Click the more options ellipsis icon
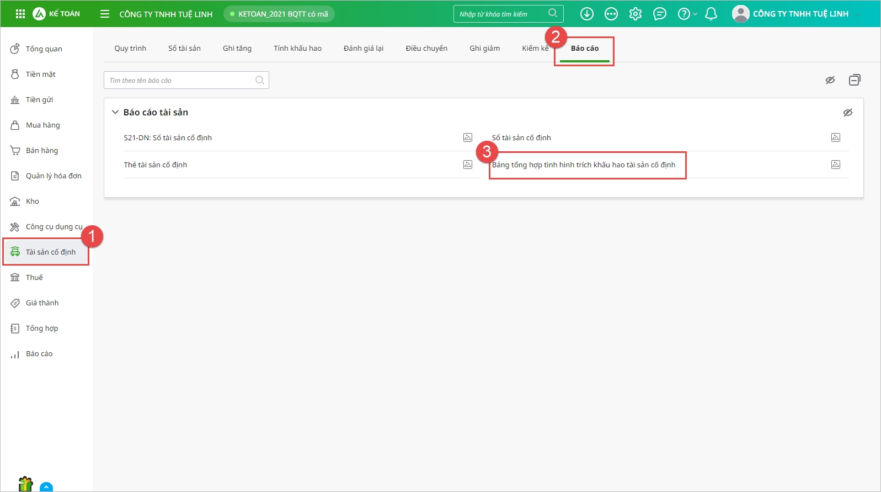Image resolution: width=881 pixels, height=492 pixels. [x=611, y=14]
